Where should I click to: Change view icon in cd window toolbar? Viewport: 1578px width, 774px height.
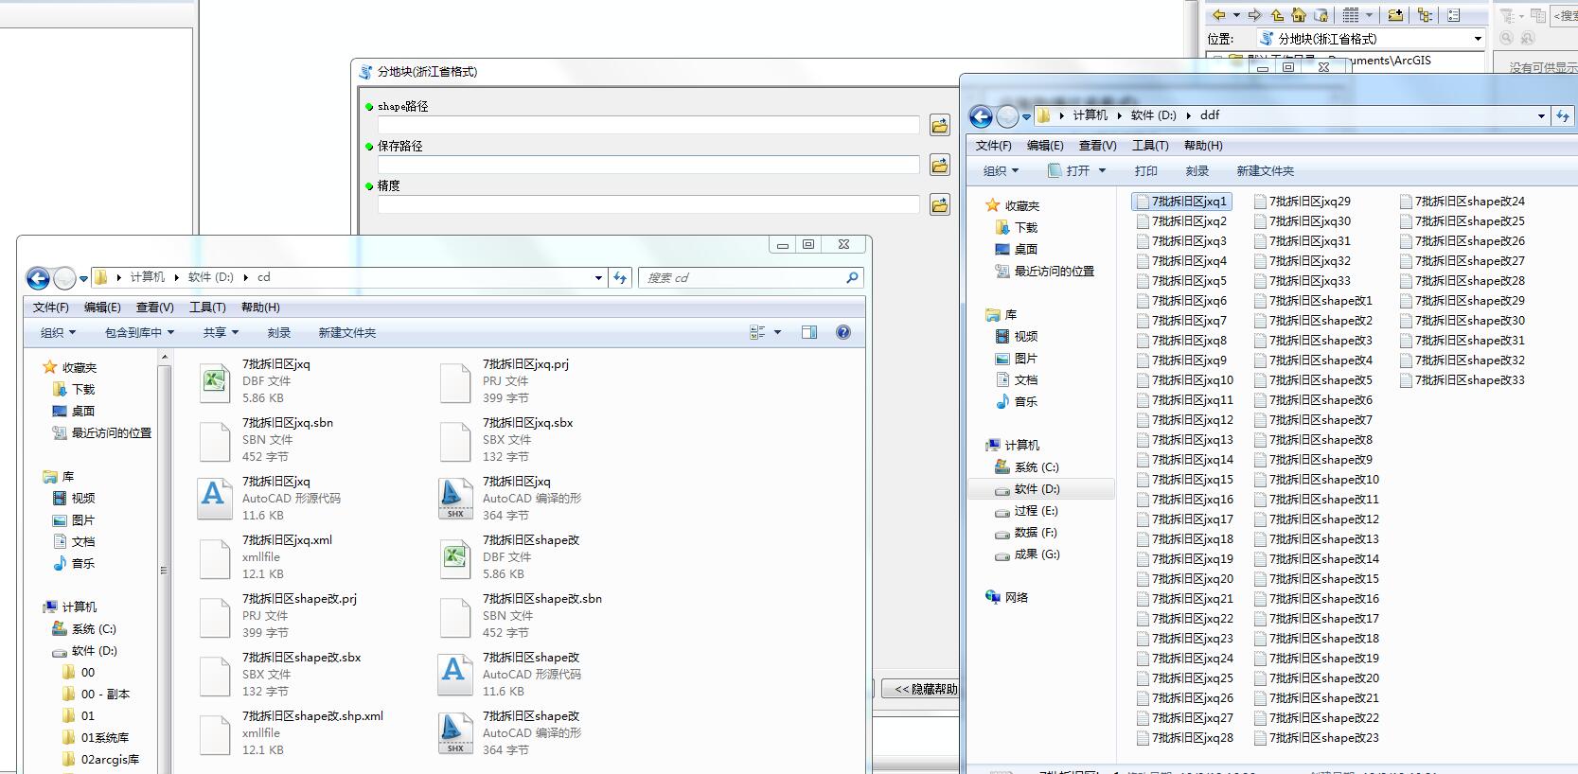point(757,332)
